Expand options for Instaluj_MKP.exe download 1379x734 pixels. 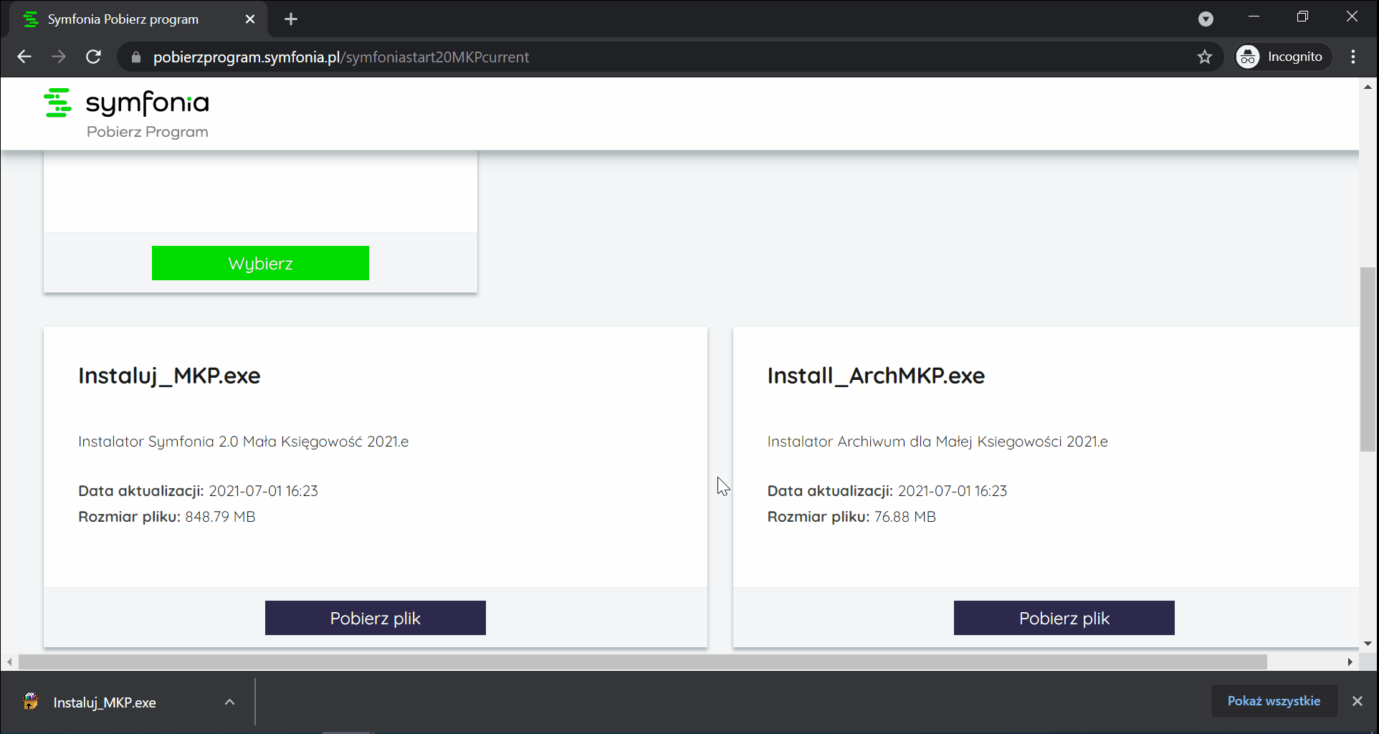click(x=229, y=702)
